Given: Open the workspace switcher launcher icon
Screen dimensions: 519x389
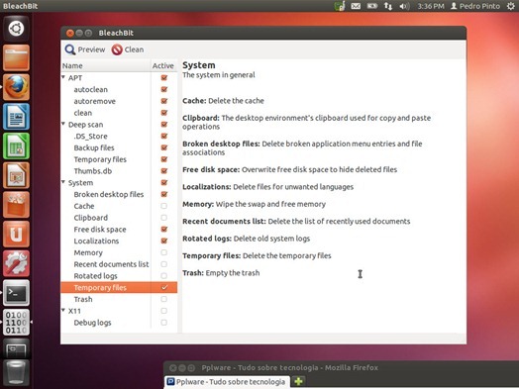Looking at the screenshot, I should [16, 349].
